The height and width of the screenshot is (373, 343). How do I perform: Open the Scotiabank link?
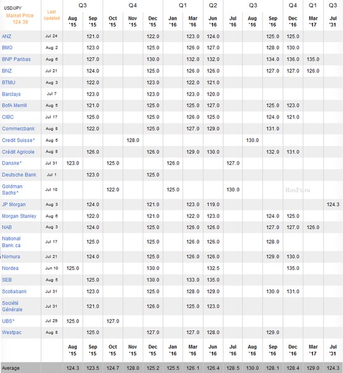point(14,291)
